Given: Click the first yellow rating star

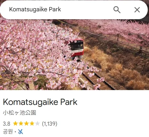Looking at the screenshot, I should click(x=15, y=123).
